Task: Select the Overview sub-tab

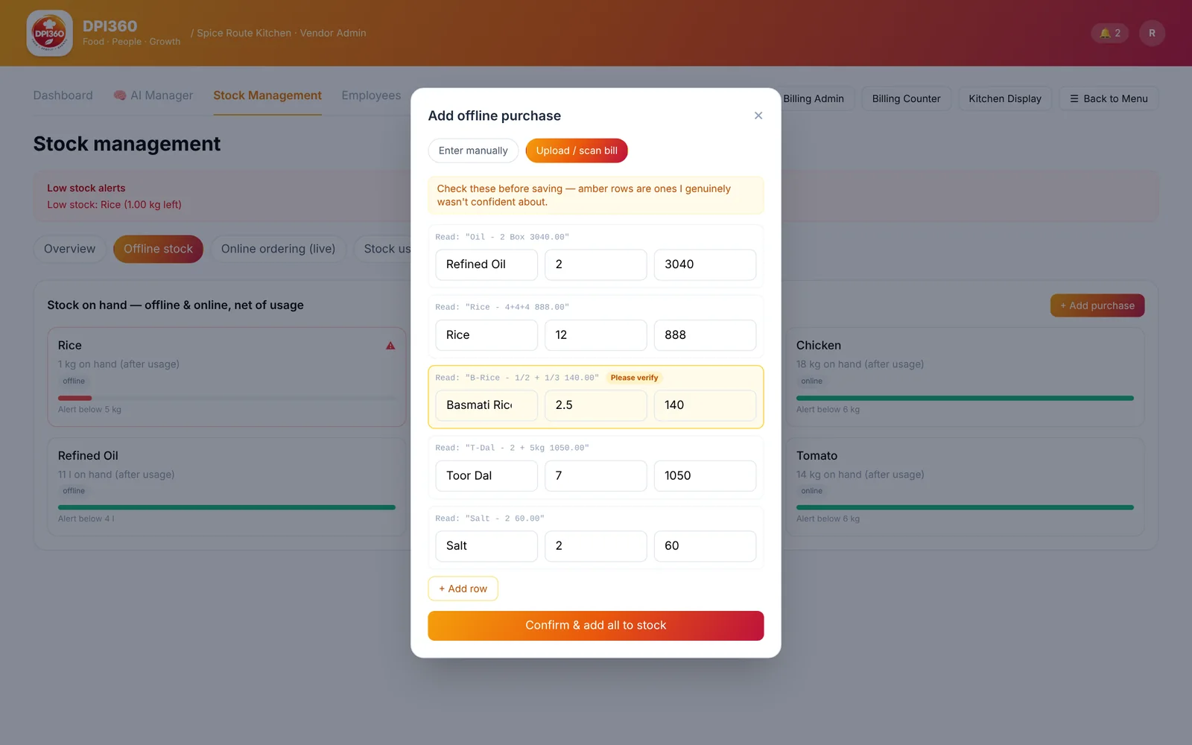Action: coord(69,249)
